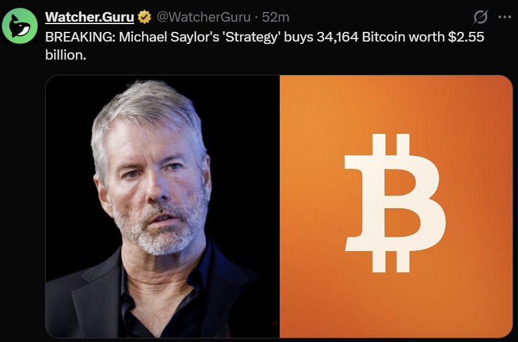This screenshot has height=342, width=518.
Task: Open the three-dot more options menu
Action: [x=504, y=17]
